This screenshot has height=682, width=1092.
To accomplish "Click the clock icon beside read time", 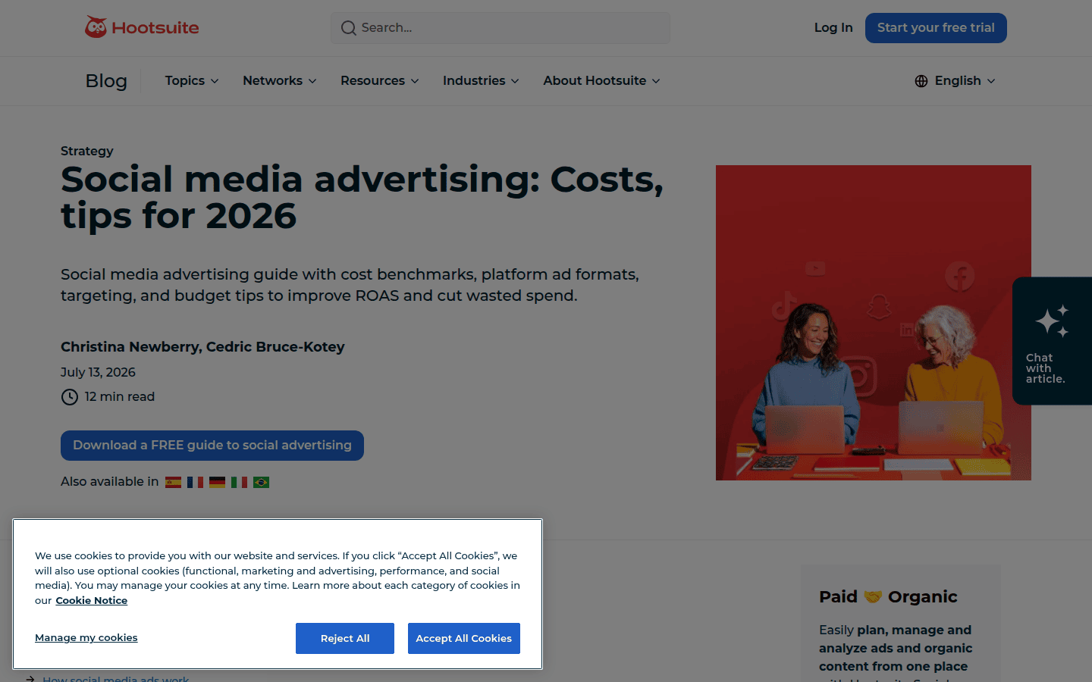I will [x=70, y=397].
